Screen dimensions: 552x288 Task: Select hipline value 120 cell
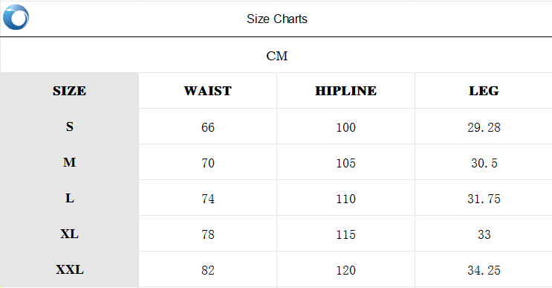(x=345, y=270)
